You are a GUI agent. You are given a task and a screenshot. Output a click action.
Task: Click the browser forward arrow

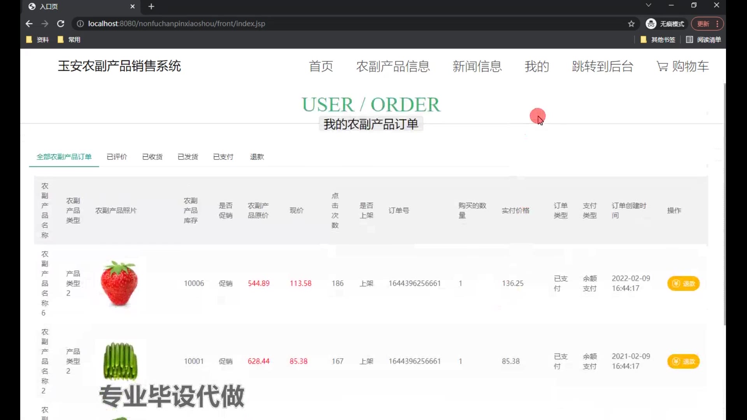tap(45, 24)
